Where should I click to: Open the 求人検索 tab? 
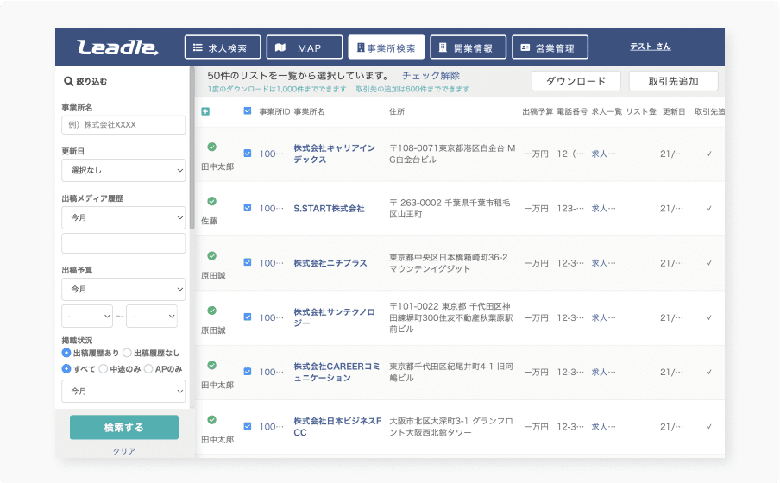[223, 47]
